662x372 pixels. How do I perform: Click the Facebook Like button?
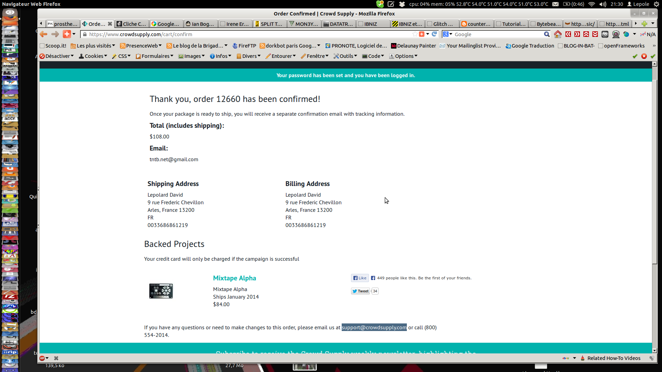click(360, 278)
